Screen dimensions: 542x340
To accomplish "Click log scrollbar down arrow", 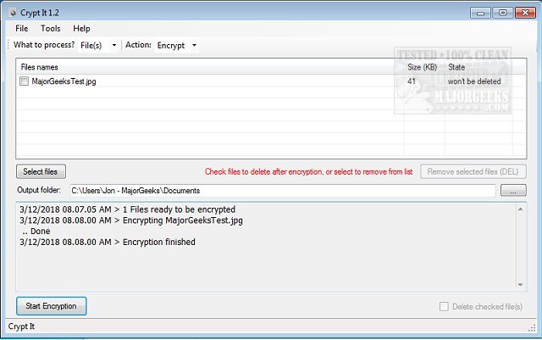I will click(x=520, y=285).
